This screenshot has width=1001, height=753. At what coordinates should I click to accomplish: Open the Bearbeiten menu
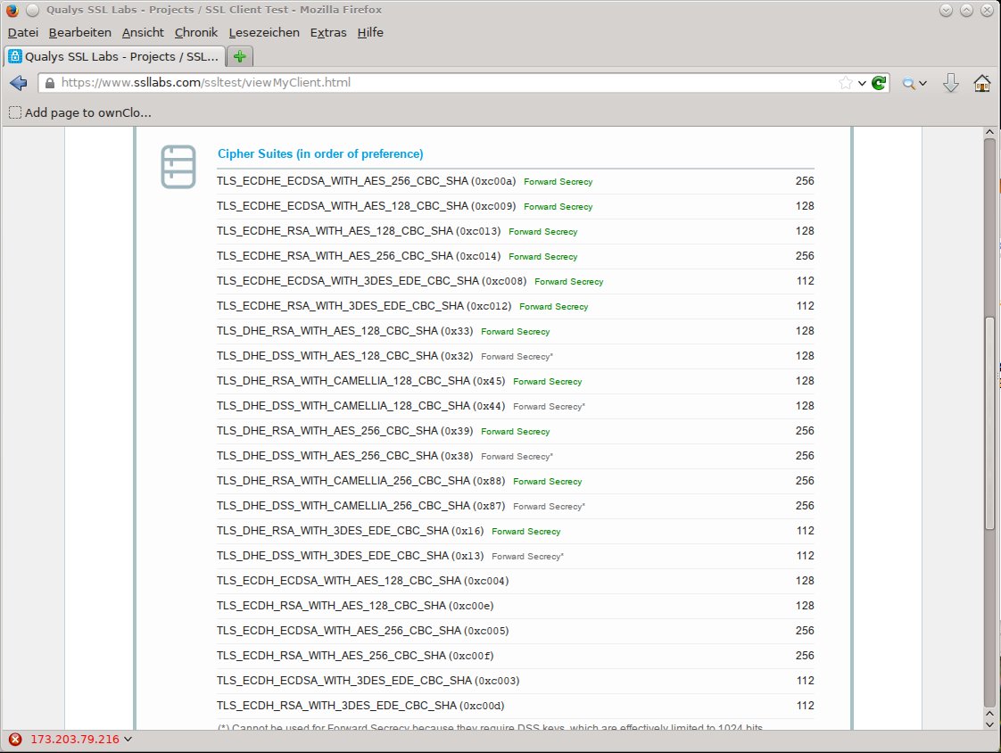pos(79,33)
